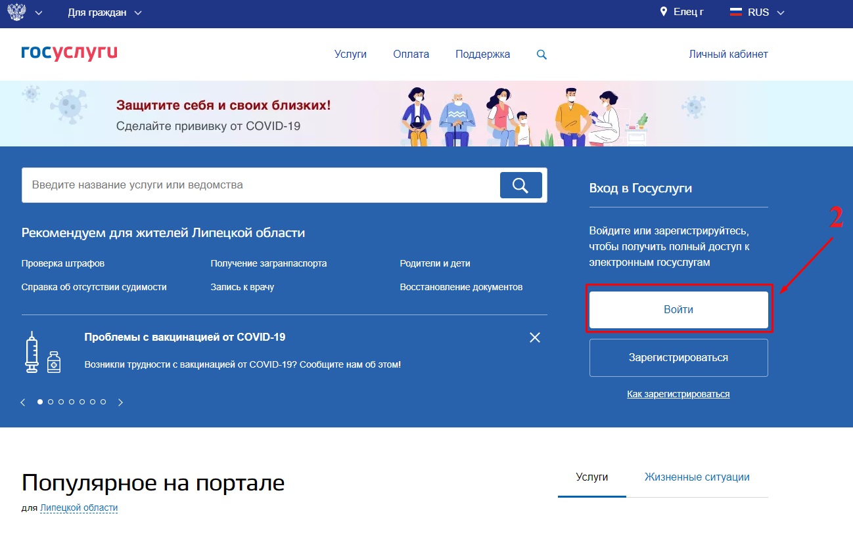Click the Зарегистрироваться button

[679, 358]
